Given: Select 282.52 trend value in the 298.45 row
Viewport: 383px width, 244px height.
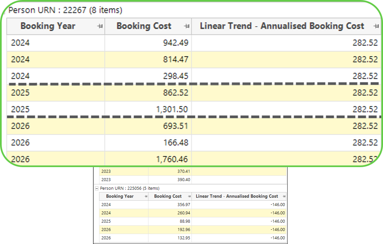Looking at the screenshot, I should [x=286, y=76].
